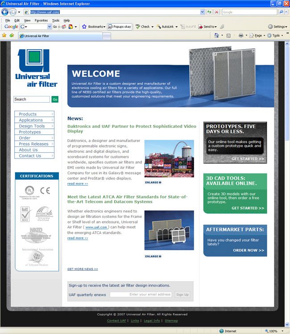Open the Favorites menu
Screen dimensions: 290x334
tap(41, 21)
